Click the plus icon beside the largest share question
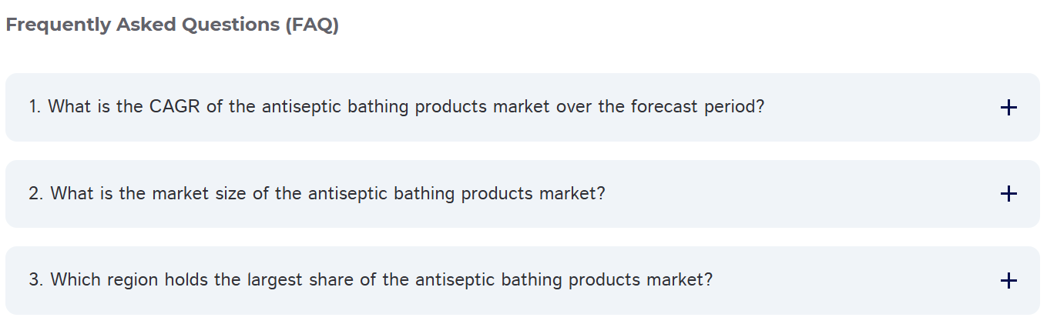Viewport: 1047px width, 324px height. [1008, 281]
